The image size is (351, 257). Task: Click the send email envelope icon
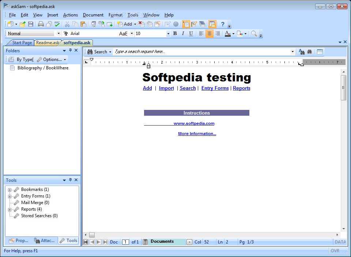[x=110, y=24]
